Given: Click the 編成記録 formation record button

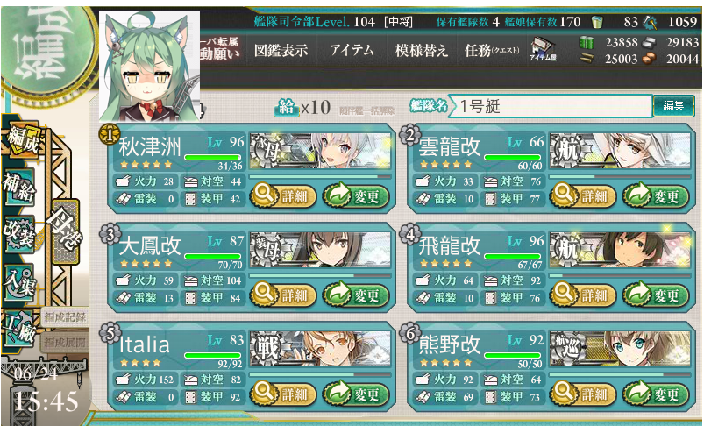Looking at the screenshot, I should [x=65, y=317].
